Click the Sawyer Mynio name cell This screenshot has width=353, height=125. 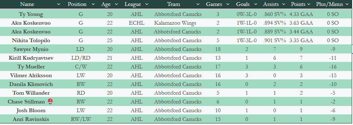point(31,49)
